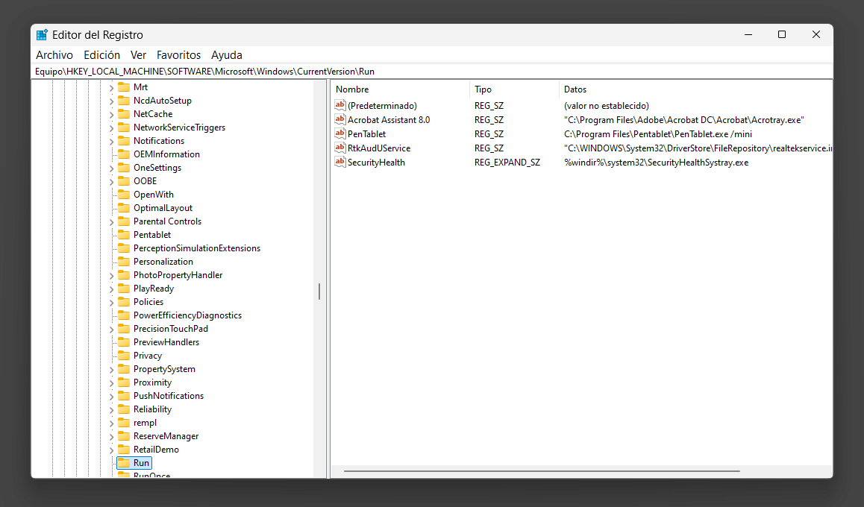This screenshot has height=507, width=864.
Task: Click the folder icon of the Pentablet key
Action: point(124,235)
